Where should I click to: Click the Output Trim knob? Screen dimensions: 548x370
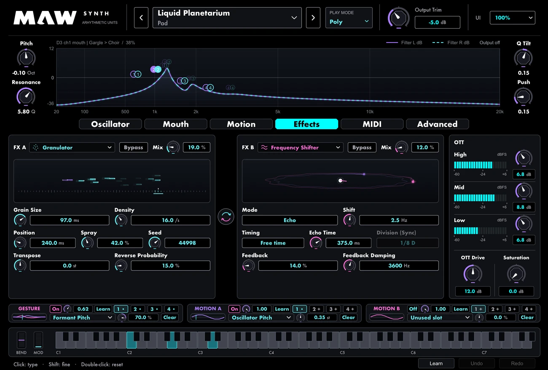[x=398, y=18]
